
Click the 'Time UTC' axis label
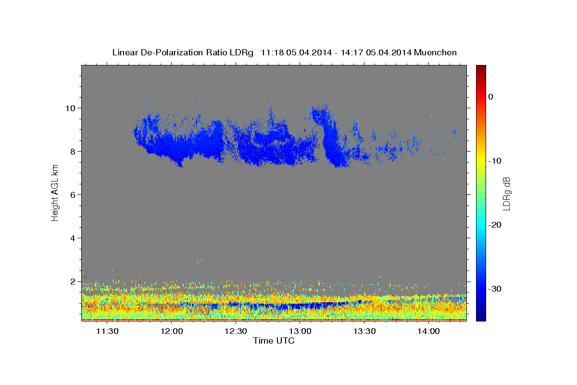click(x=274, y=341)
